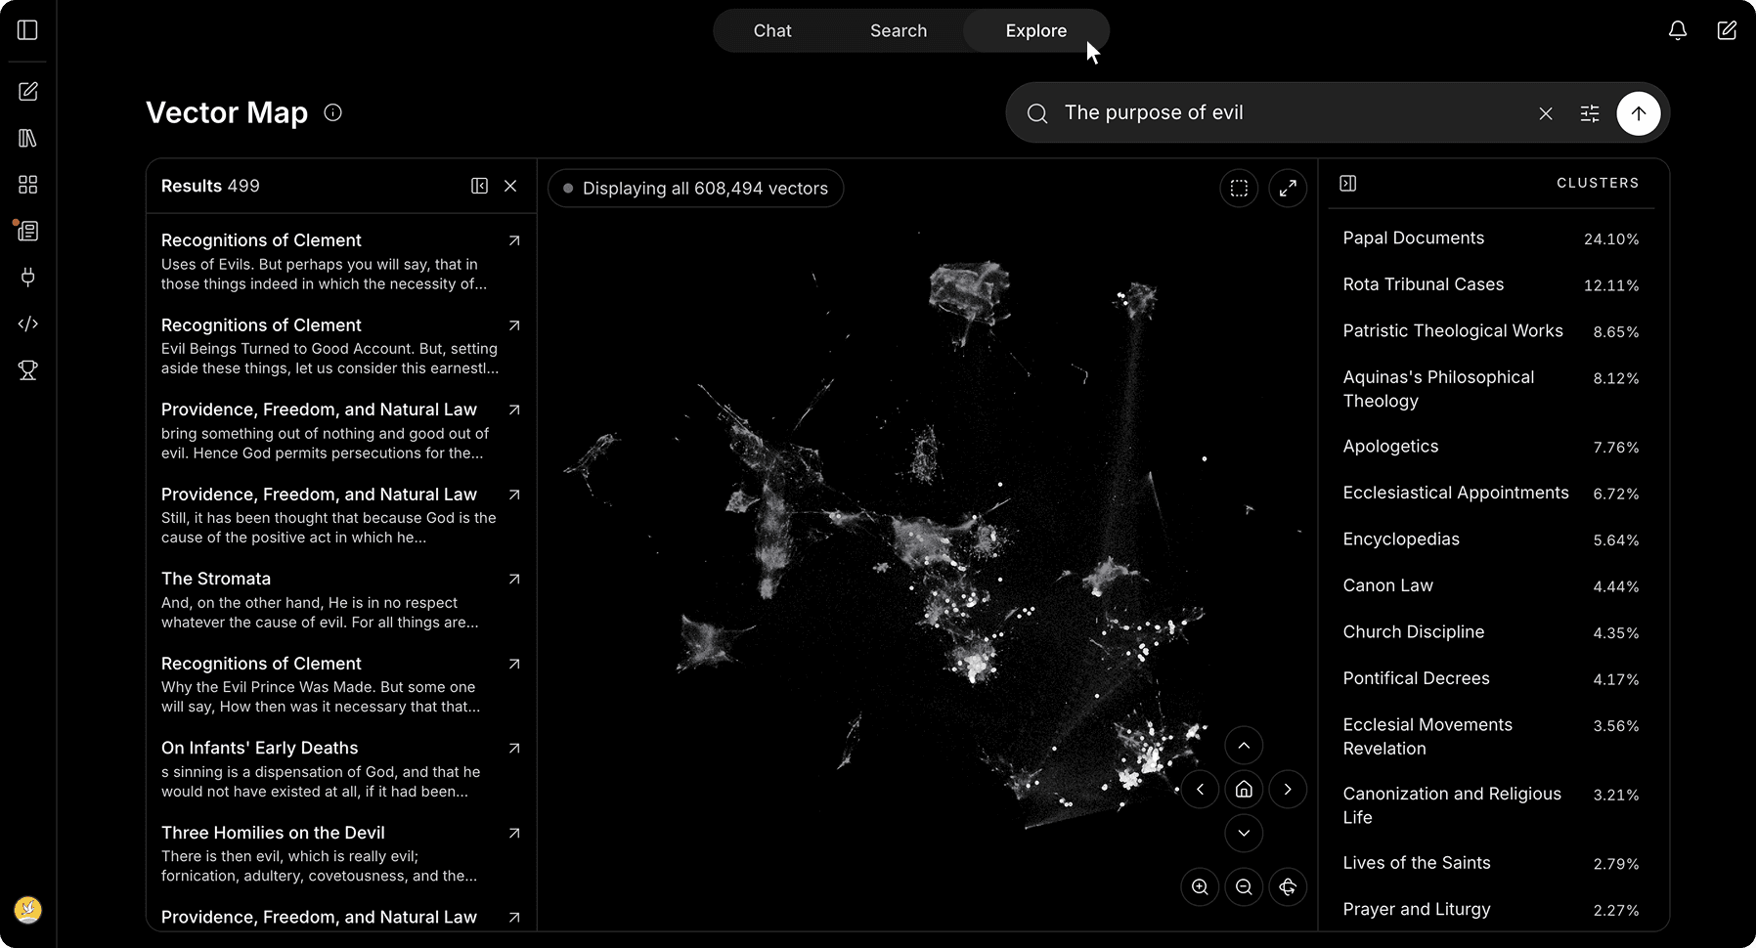Select the Lives of the Saints cluster

1491,863
